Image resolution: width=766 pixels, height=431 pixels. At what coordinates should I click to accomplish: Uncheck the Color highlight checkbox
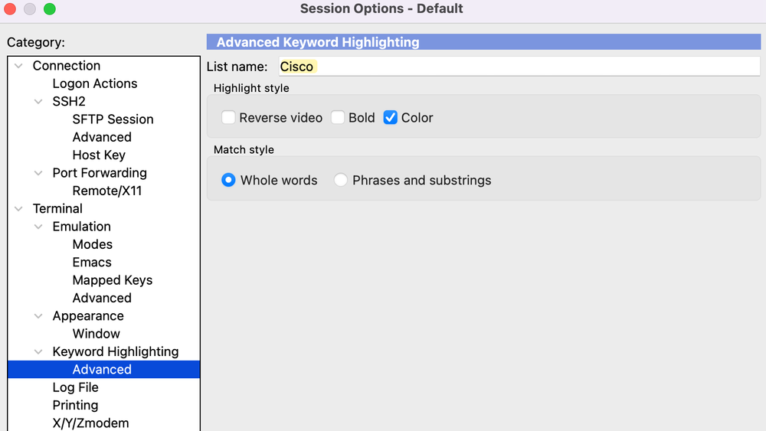391,118
